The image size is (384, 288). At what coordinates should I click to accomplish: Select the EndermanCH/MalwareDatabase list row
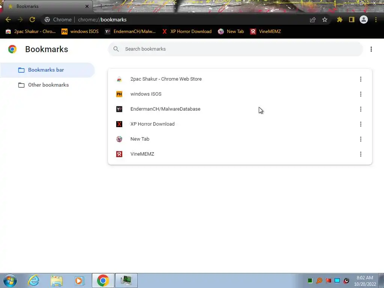pyautogui.click(x=240, y=109)
